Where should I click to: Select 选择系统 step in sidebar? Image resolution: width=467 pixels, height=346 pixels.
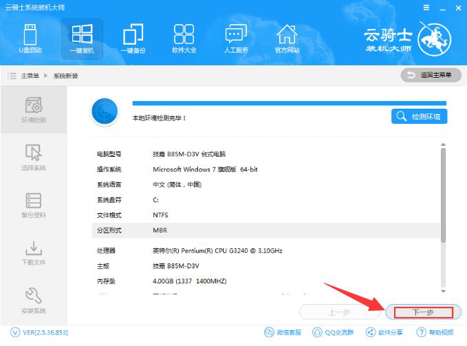coord(34,159)
